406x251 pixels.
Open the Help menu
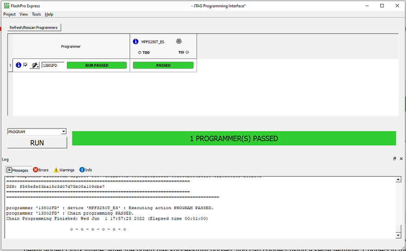pos(49,14)
